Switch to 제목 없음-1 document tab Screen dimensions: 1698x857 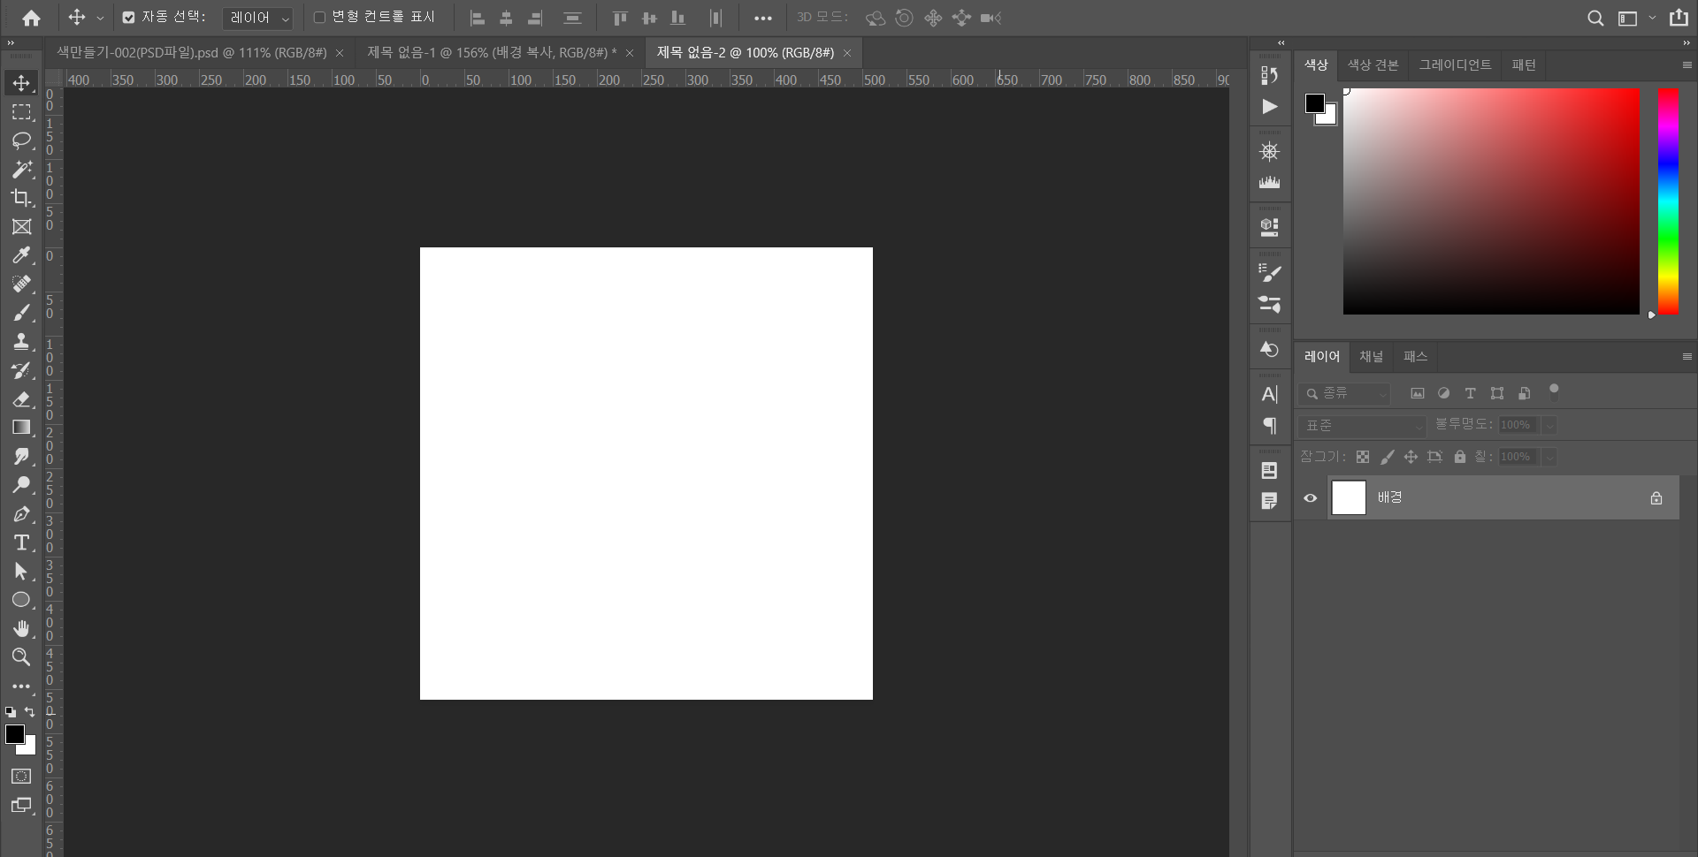coord(492,53)
